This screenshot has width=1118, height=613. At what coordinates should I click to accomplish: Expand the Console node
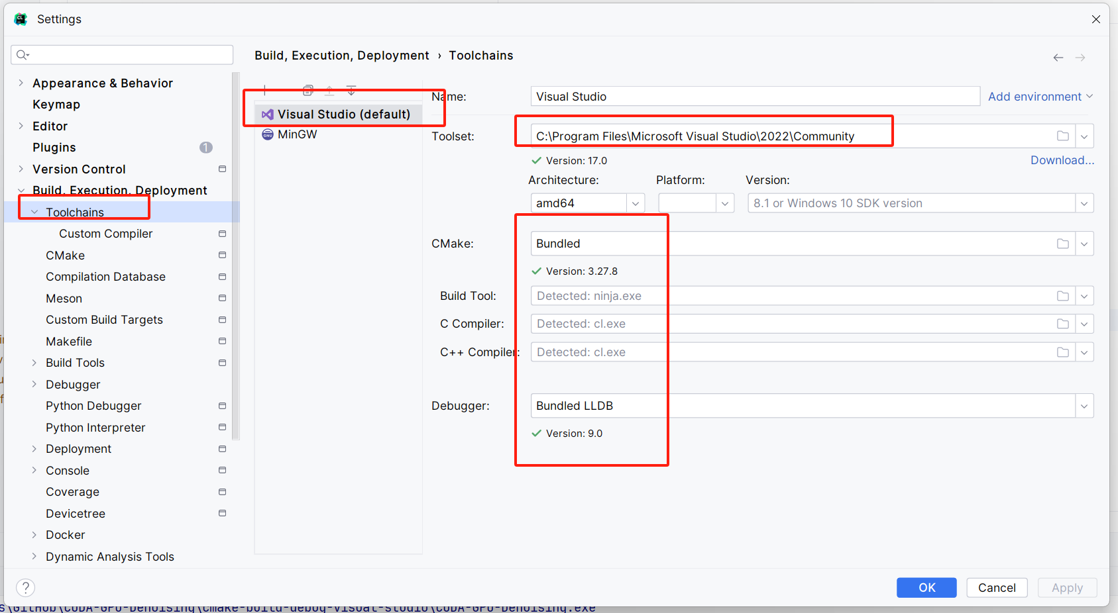34,471
